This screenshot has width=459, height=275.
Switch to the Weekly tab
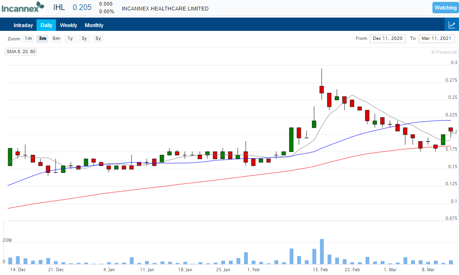click(x=68, y=25)
